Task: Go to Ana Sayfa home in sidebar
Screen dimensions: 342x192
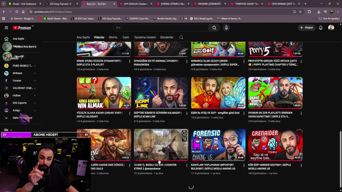Action: 18,39
